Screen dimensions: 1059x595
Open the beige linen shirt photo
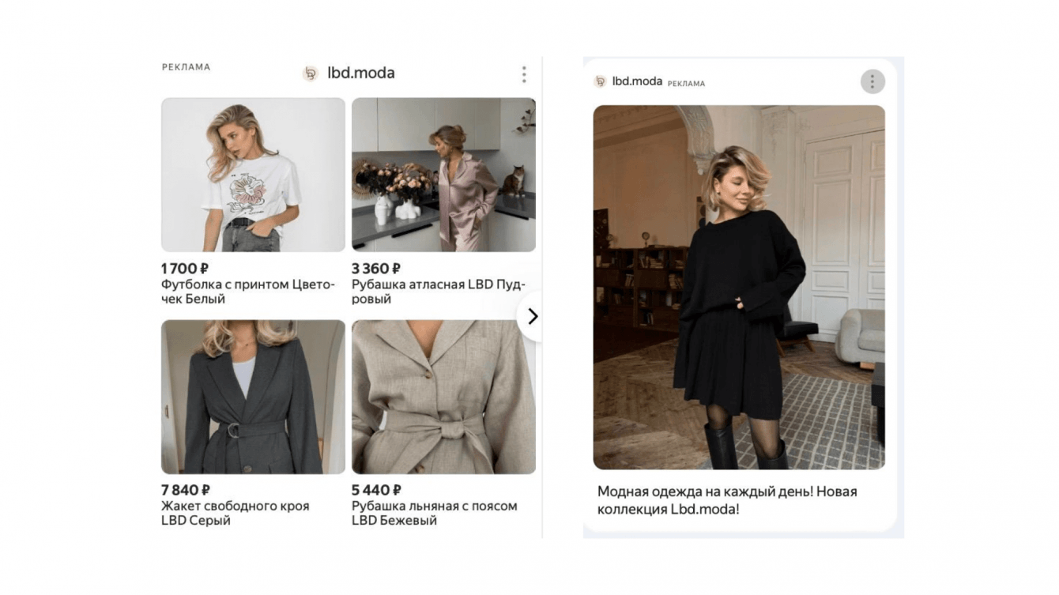[443, 397]
